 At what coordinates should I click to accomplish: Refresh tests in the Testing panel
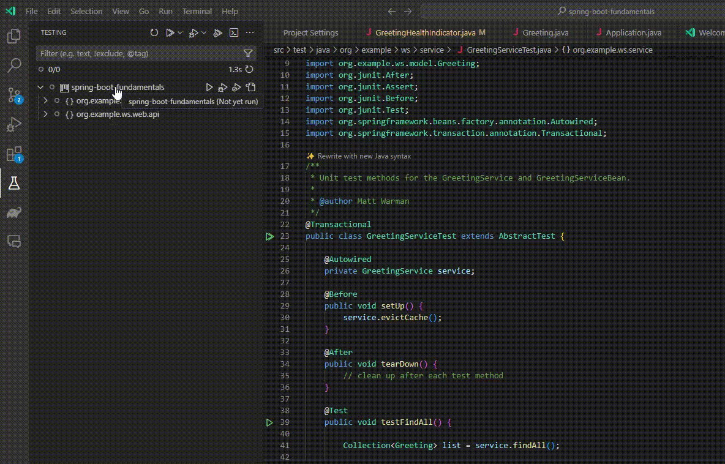pos(154,32)
